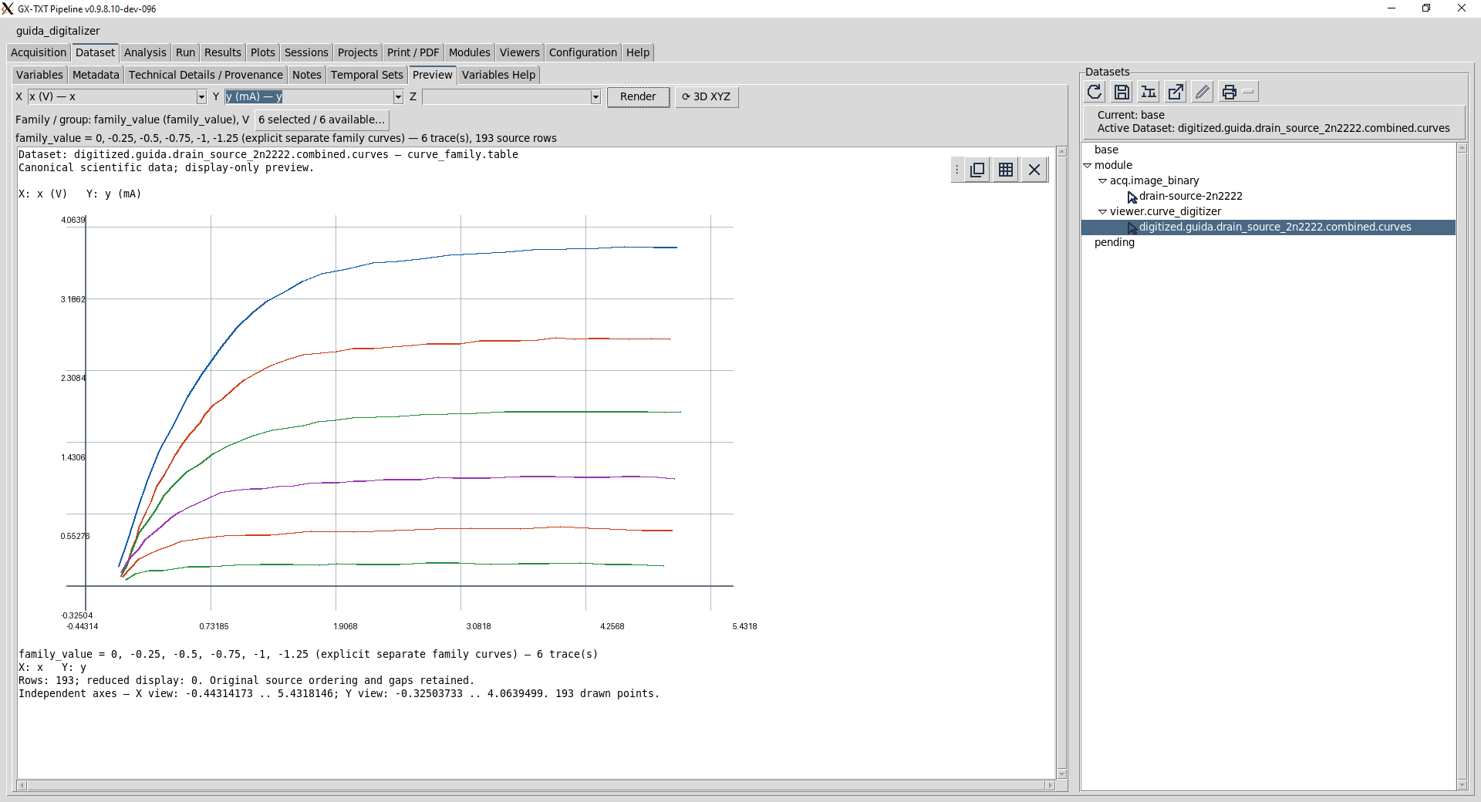Switch to the Variables sub-tab
Viewport: 1481px width, 802px height.
pos(39,75)
